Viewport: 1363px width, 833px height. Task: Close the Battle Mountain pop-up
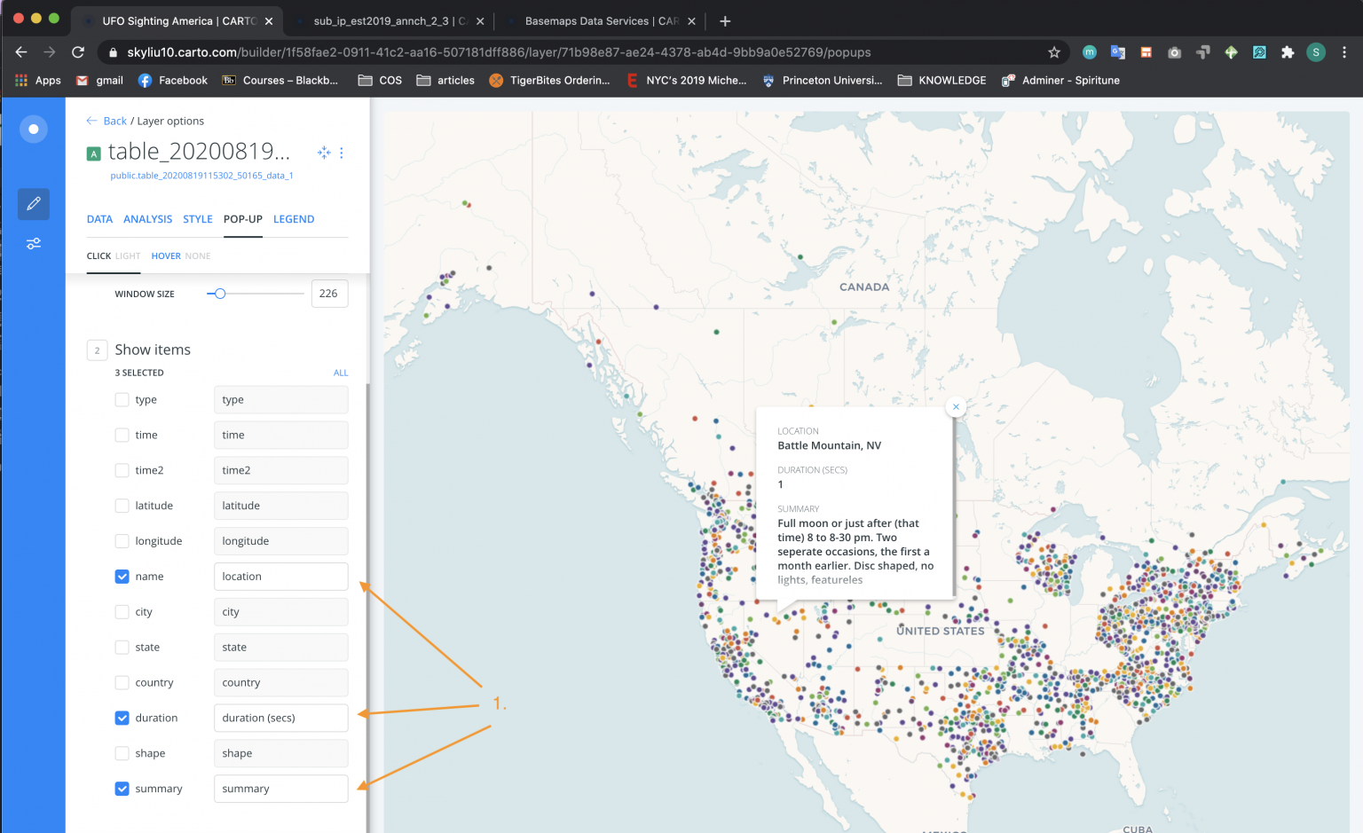[x=956, y=406]
